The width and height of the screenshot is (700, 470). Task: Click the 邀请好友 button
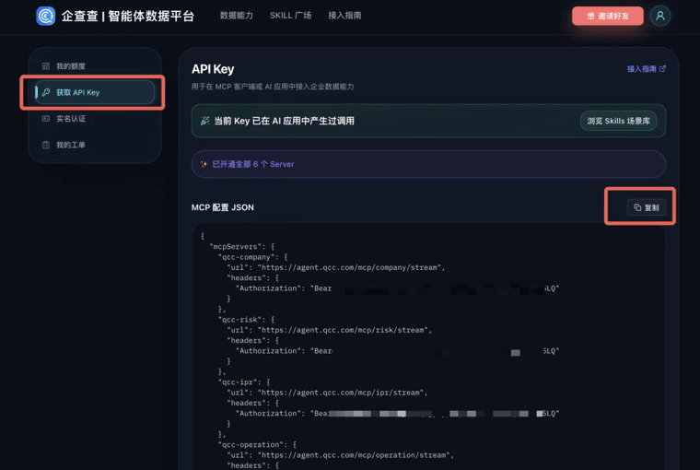coord(608,16)
